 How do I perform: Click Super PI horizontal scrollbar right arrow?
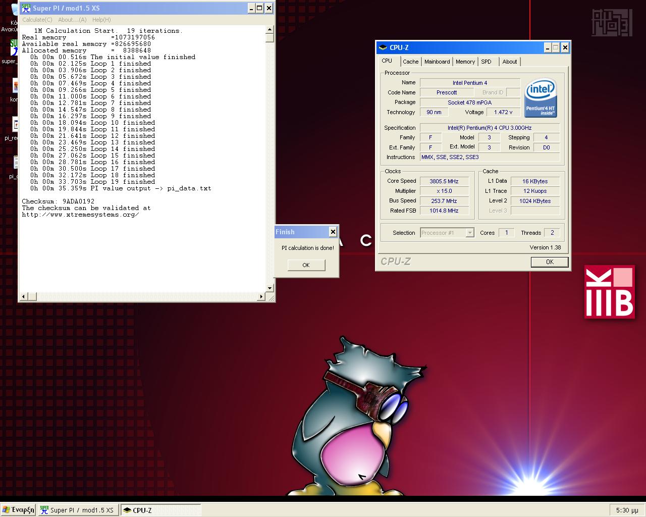click(x=261, y=296)
